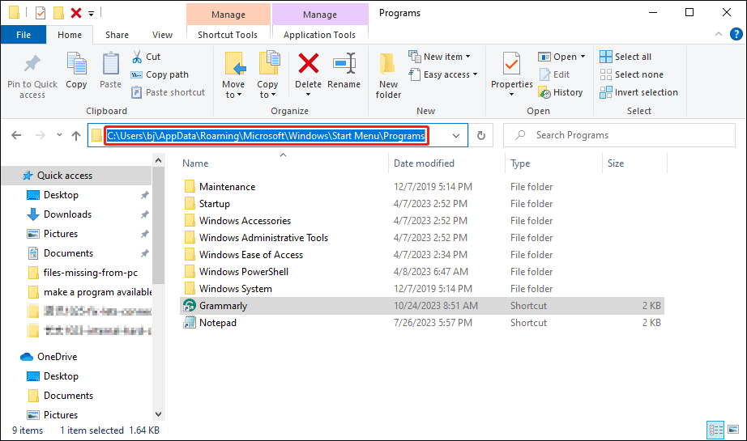Open the Properties checkmark icon
This screenshot has height=441, width=747.
click(511, 64)
